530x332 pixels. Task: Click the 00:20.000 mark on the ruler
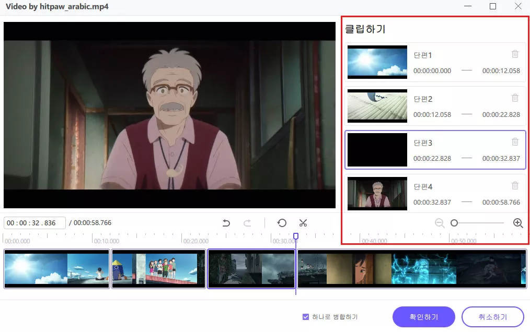pyautogui.click(x=195, y=241)
